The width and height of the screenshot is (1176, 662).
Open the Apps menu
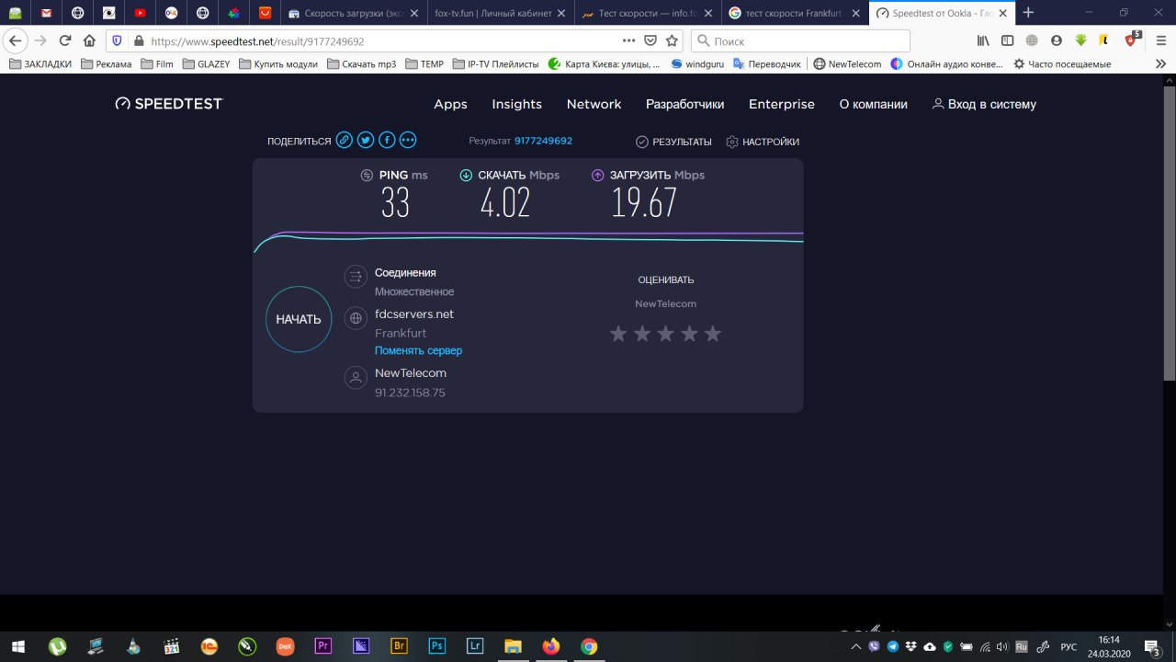pos(450,104)
